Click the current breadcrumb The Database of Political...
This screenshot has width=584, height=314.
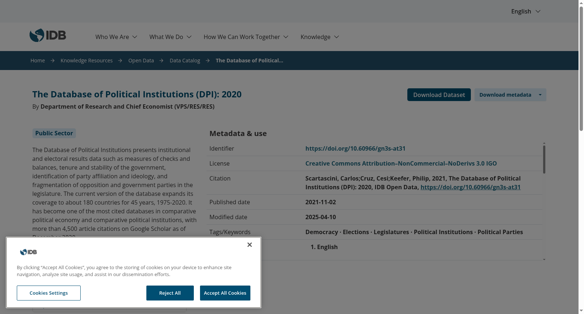249,61
